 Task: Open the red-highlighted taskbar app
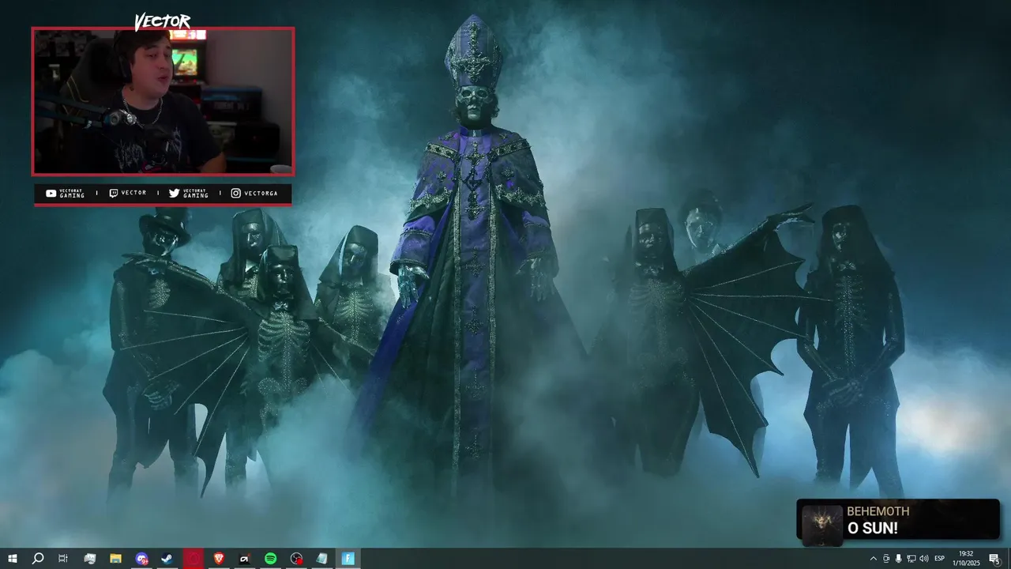click(x=194, y=559)
